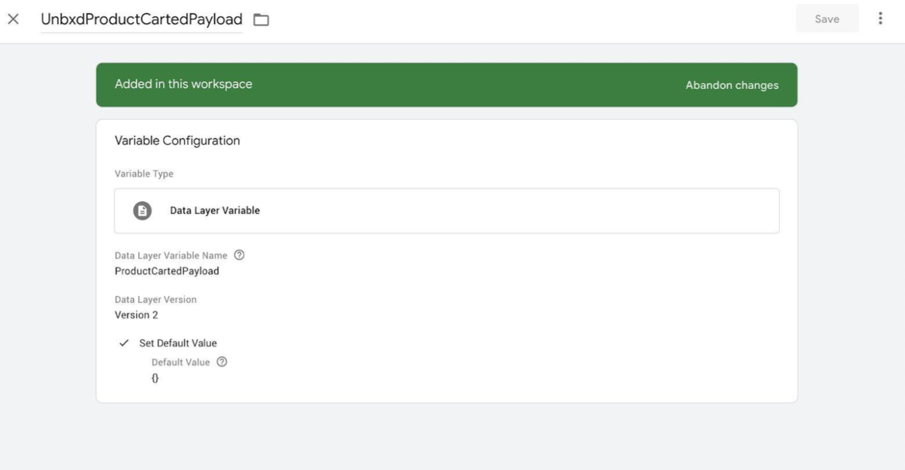Click the Data Layer Variable document icon
905x470 pixels.
pyautogui.click(x=142, y=211)
